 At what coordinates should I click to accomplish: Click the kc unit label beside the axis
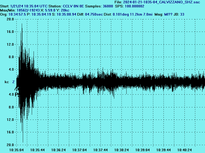7,82
